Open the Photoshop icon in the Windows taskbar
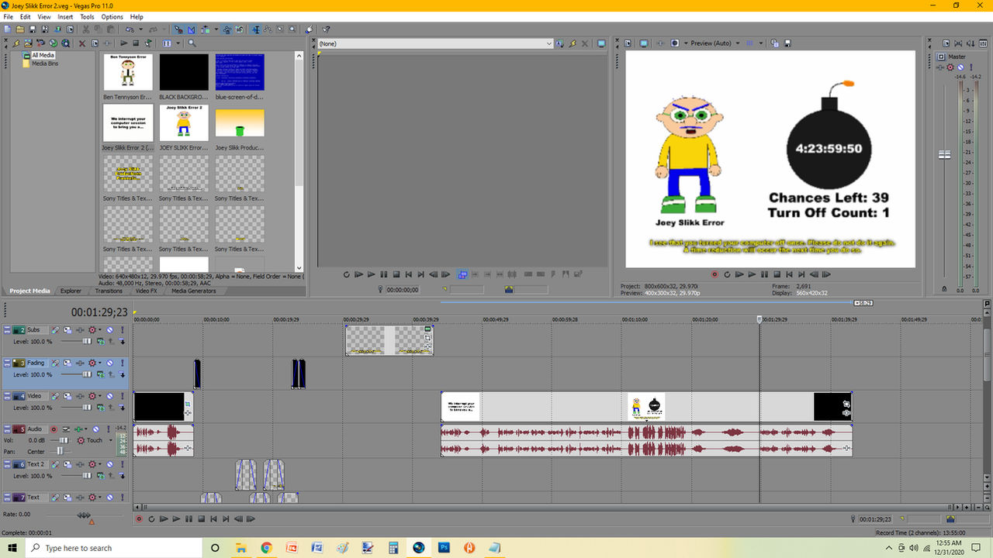Image resolution: width=993 pixels, height=558 pixels. pyautogui.click(x=444, y=548)
